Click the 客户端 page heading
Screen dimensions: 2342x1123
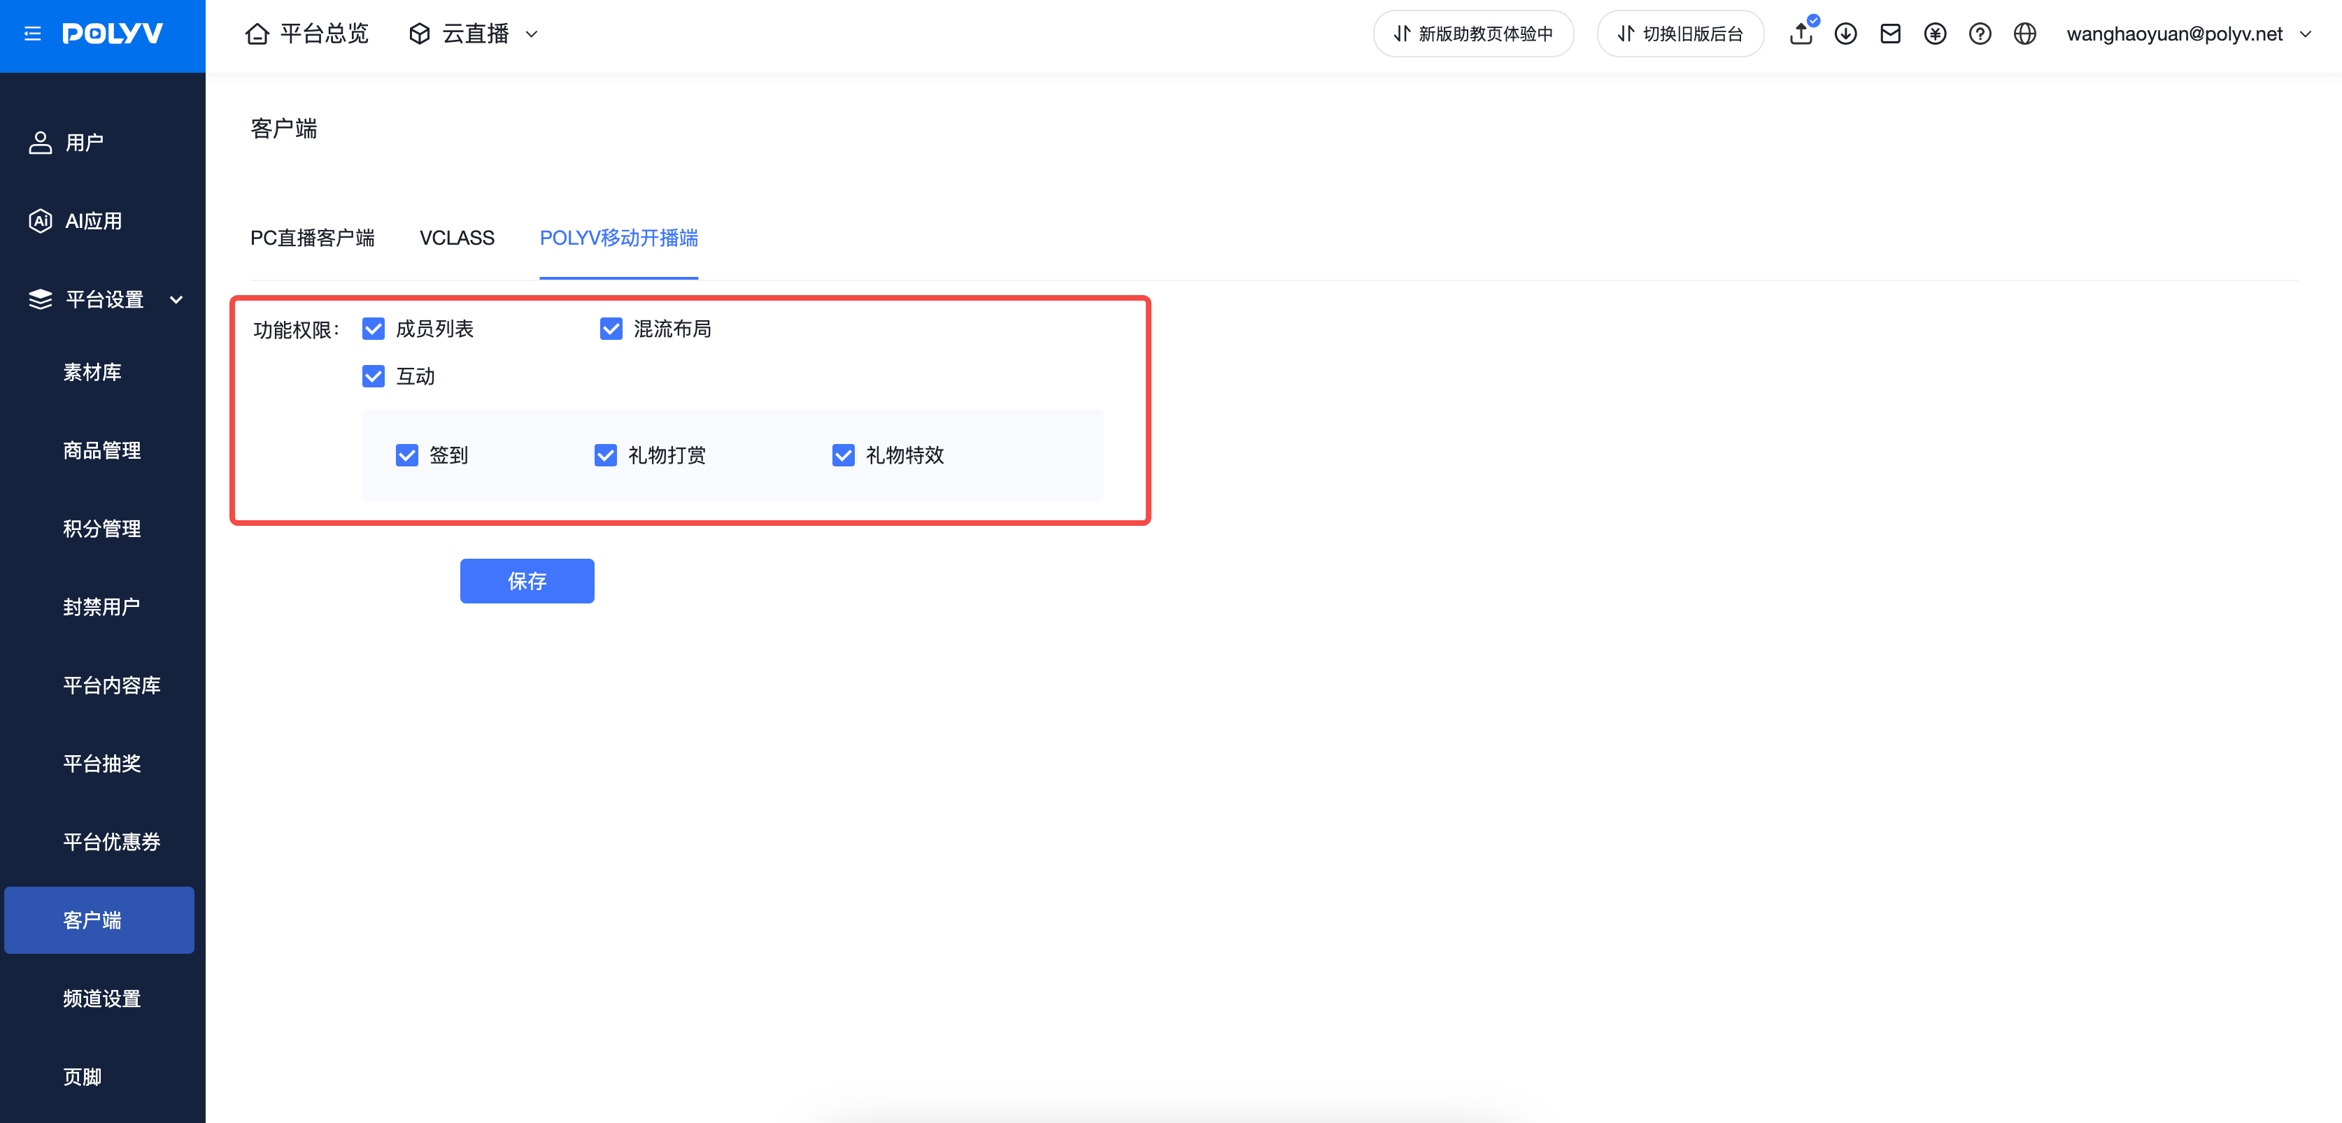pyautogui.click(x=284, y=129)
